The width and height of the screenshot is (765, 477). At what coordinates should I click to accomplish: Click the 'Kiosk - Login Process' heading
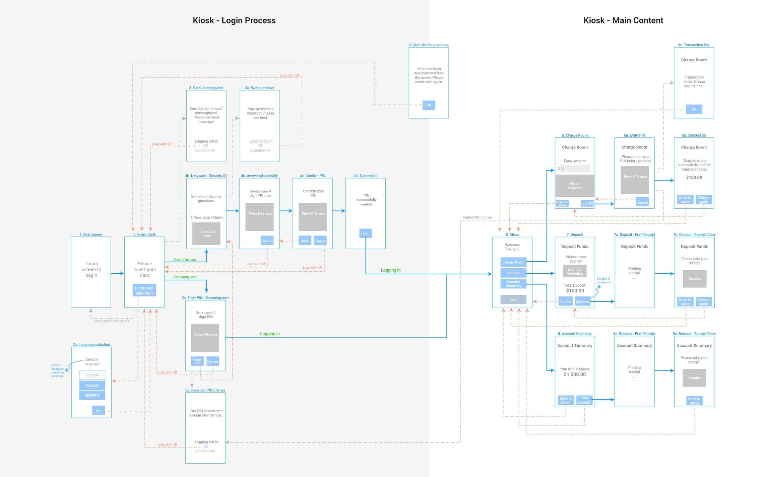coord(234,20)
